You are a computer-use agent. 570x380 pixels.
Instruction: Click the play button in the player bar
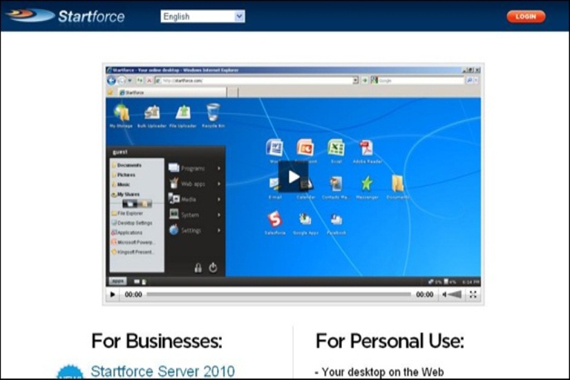[113, 294]
